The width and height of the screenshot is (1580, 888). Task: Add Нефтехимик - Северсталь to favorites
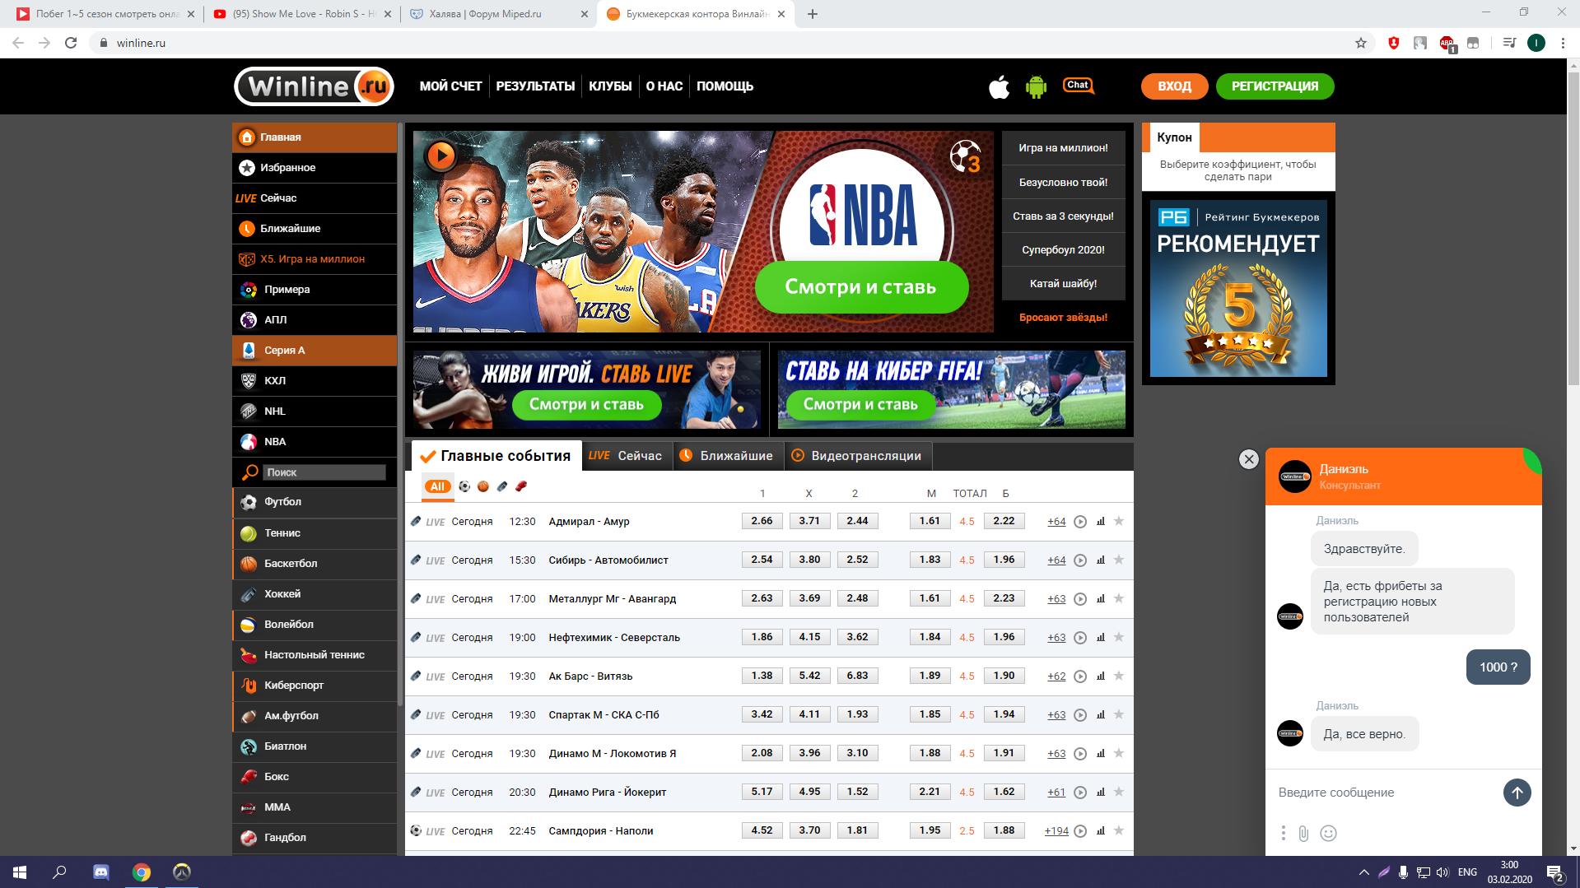1119,637
